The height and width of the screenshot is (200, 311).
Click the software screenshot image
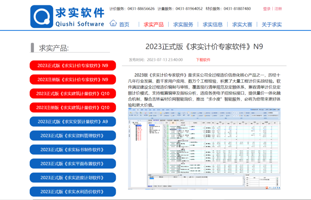(204, 149)
